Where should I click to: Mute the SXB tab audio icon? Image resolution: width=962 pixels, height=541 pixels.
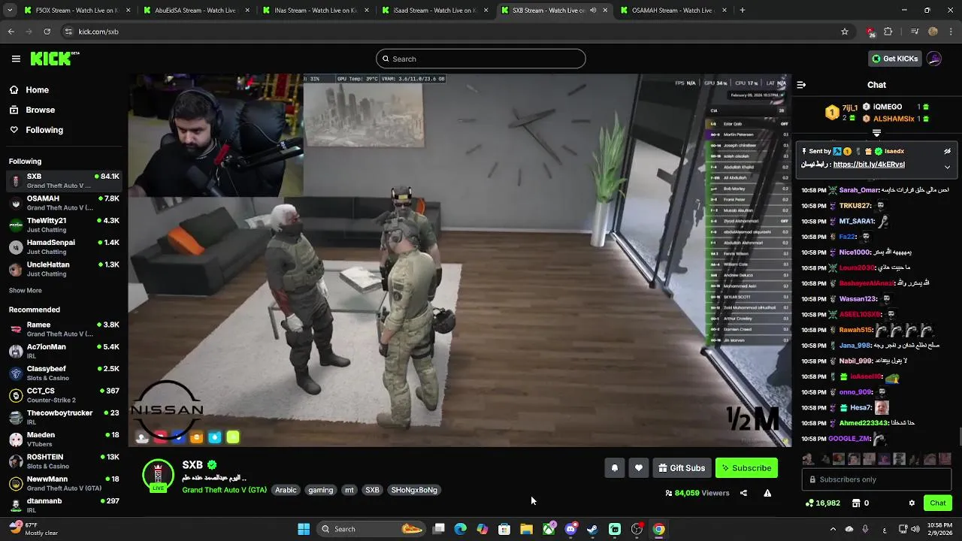(x=593, y=11)
